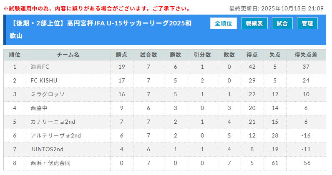332x175 pixels.
Task: Click the 勝点 column header
Action: 121,55
